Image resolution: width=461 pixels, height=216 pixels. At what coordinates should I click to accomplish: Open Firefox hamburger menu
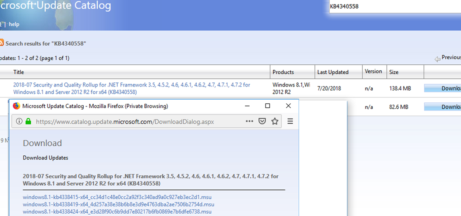pyautogui.click(x=290, y=121)
